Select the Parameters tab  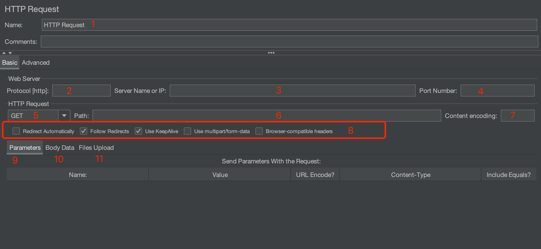coord(25,148)
